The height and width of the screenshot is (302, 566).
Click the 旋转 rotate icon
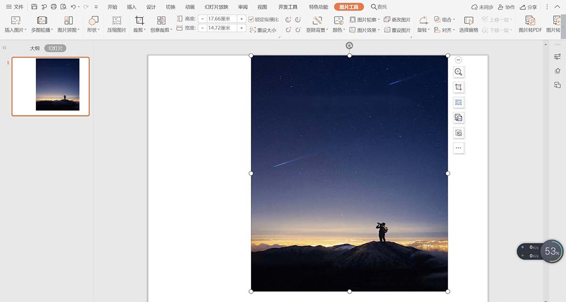423,20
